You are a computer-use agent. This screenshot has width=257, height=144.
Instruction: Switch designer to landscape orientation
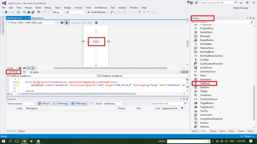(x=62, y=22)
